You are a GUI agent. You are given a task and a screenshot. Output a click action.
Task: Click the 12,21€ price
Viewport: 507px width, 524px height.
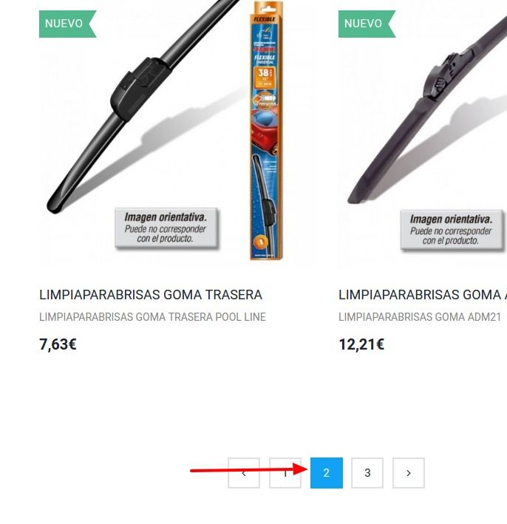(361, 344)
